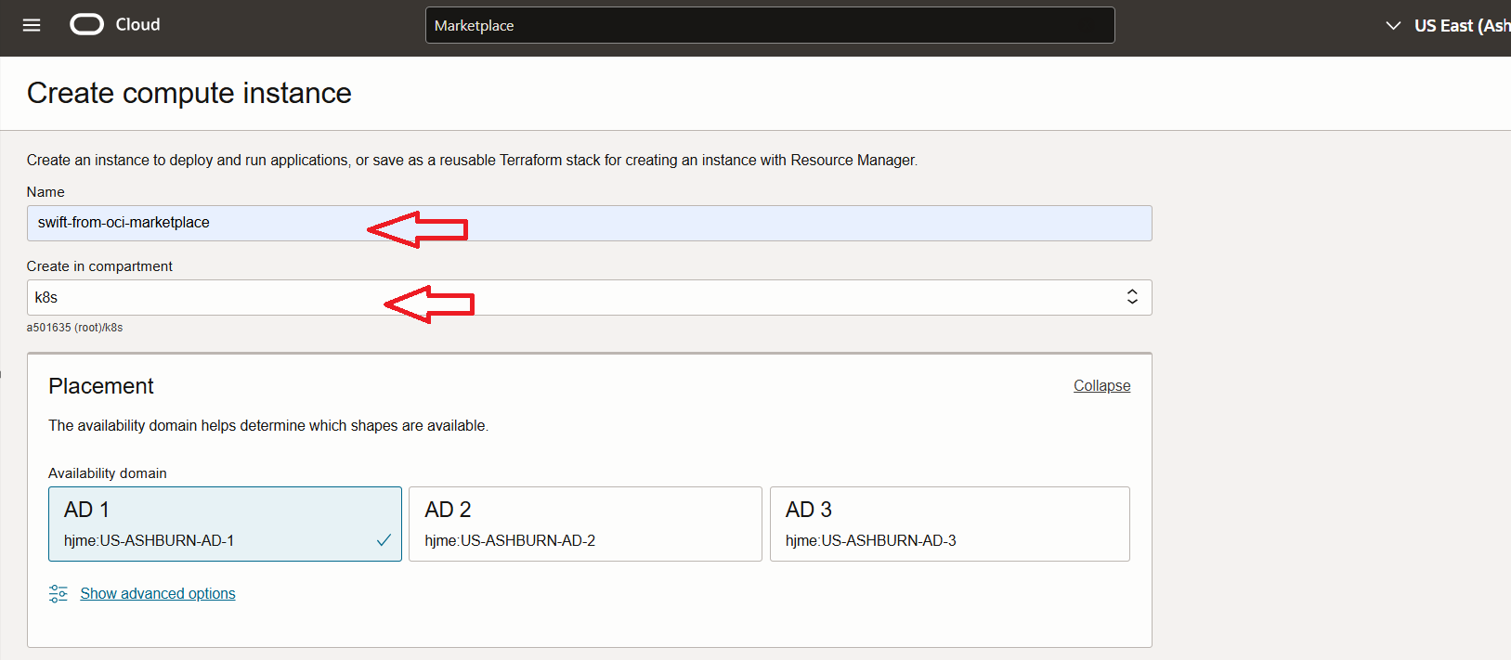The width and height of the screenshot is (1511, 660).
Task: Collapse the Placement section
Action: coord(1101,386)
